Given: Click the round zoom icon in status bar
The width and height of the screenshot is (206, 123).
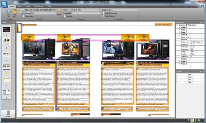Looking at the screenshot, I should [189, 120].
